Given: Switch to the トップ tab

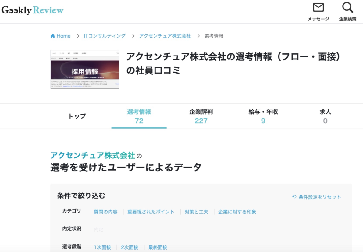Looking at the screenshot, I should [x=77, y=116].
